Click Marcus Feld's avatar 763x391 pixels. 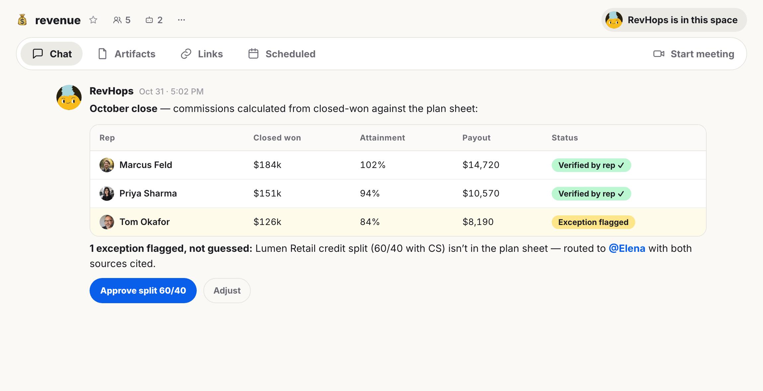coord(107,165)
